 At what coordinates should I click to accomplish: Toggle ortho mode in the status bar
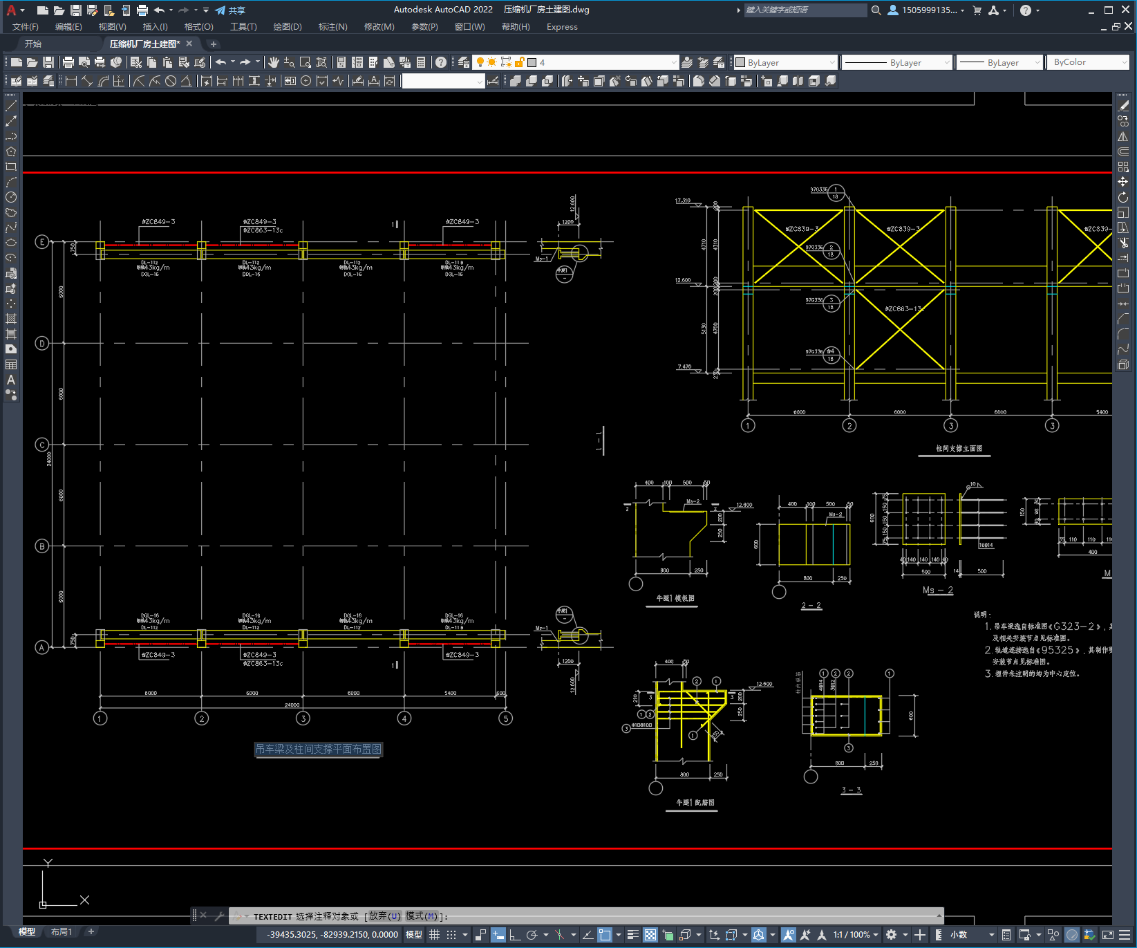pyautogui.click(x=515, y=935)
